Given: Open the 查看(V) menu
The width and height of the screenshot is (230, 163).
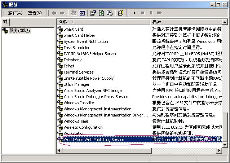Looking at the screenshot, I should coord(35,13).
